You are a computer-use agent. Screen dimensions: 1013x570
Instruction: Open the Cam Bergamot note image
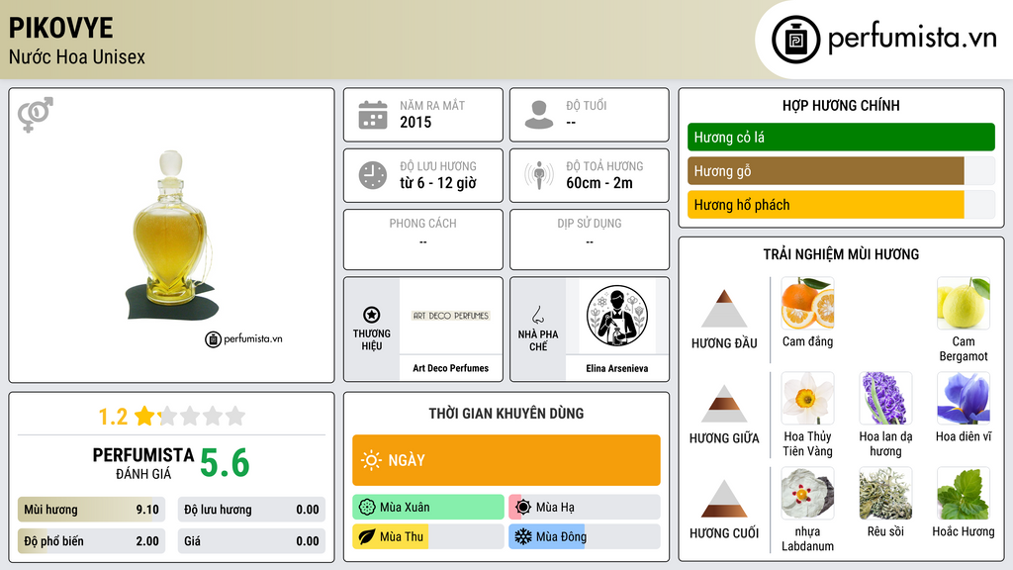(964, 303)
